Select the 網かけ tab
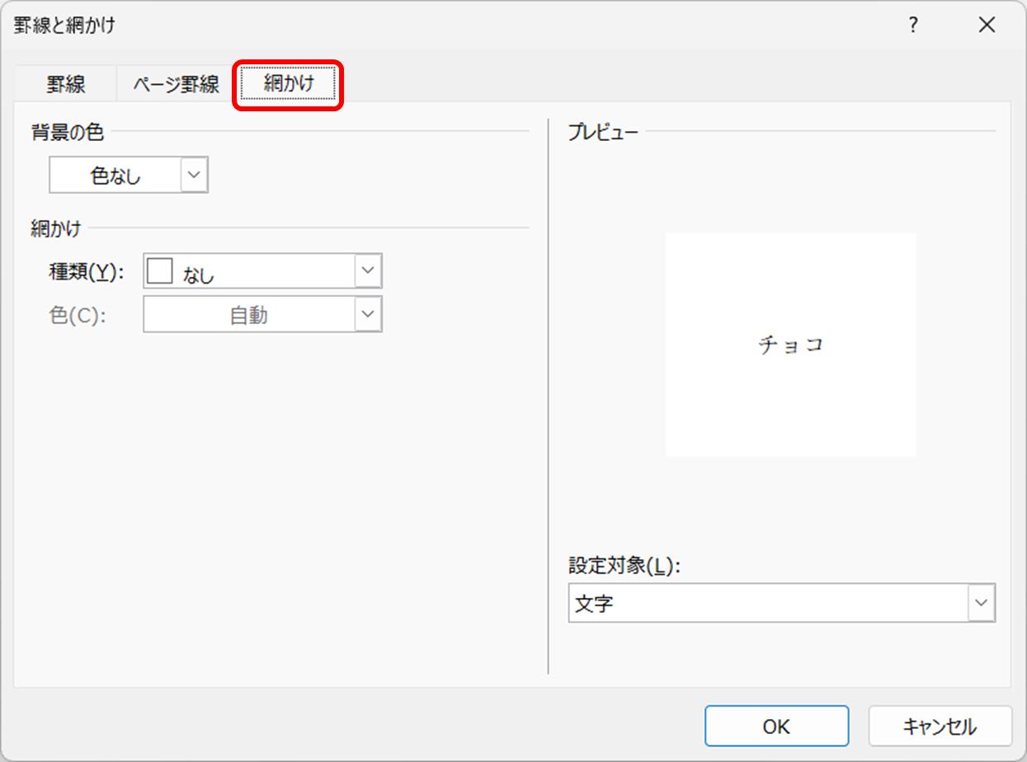Viewport: 1027px width, 762px height. coord(289,84)
